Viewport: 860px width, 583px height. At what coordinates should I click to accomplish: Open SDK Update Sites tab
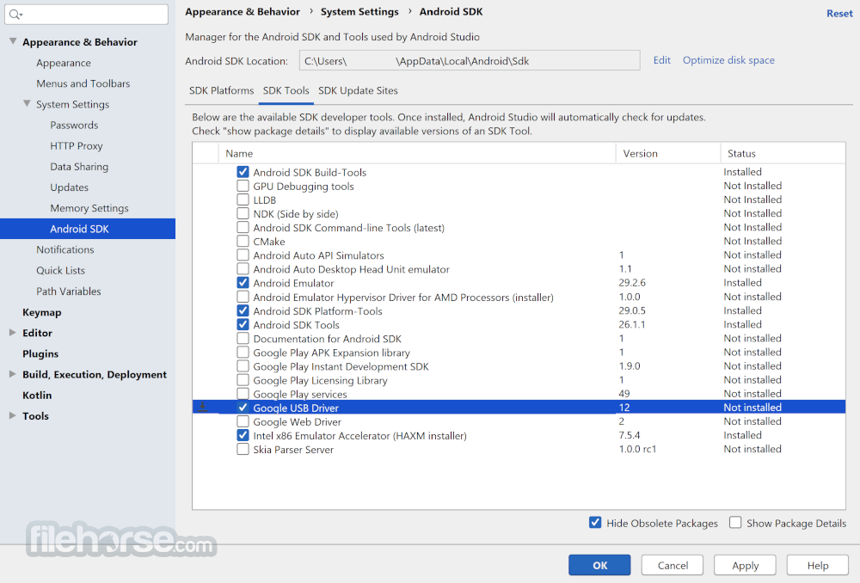click(358, 90)
